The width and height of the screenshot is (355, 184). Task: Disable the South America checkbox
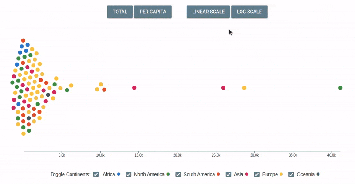(x=178, y=174)
